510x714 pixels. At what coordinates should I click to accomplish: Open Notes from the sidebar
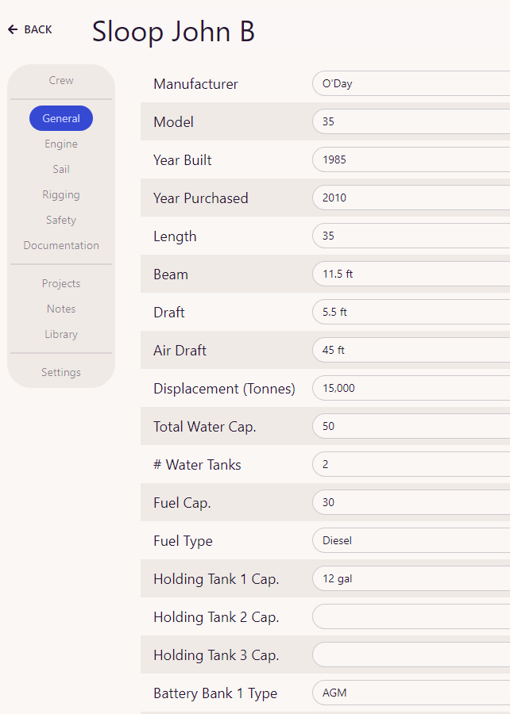coord(61,309)
